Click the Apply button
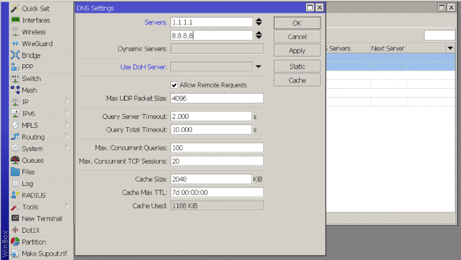Viewport: 461px width, 260px height. pyautogui.click(x=297, y=50)
